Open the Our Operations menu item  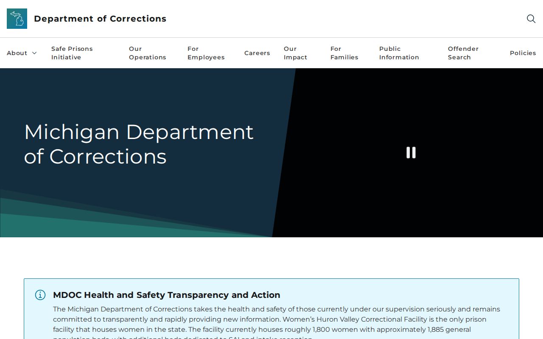pos(148,53)
